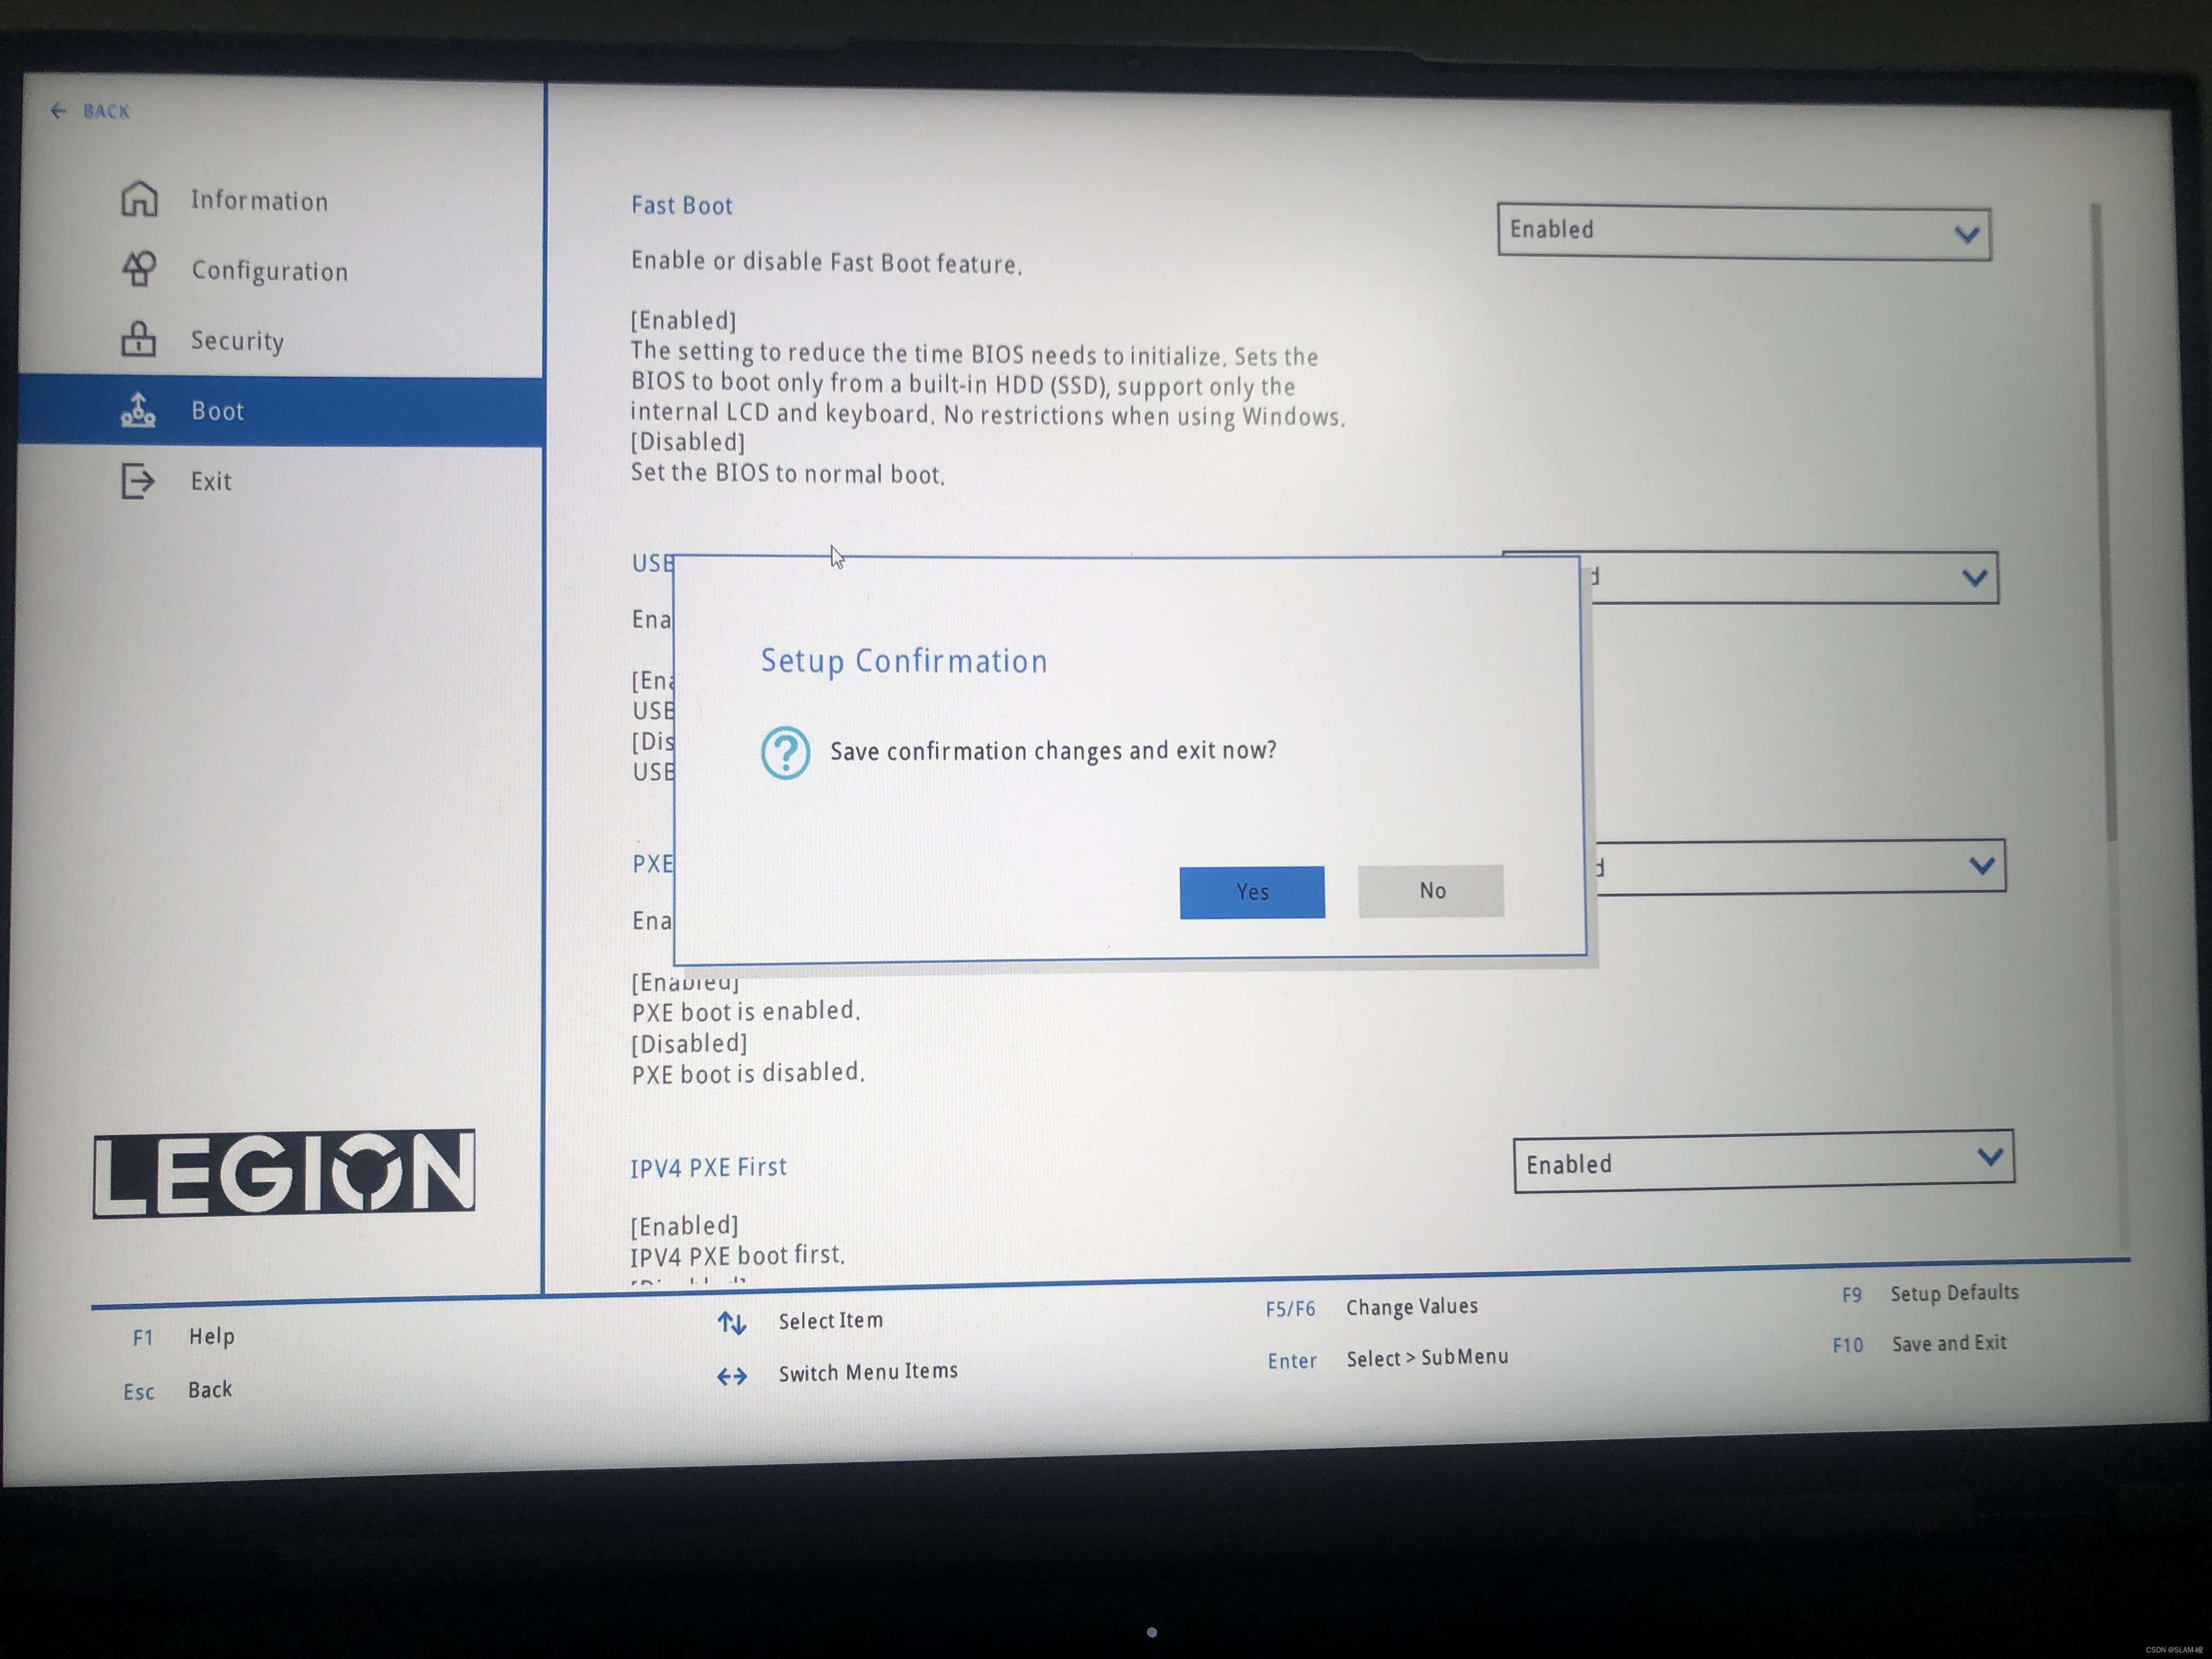2212x1659 pixels.
Task: Click the question mark dialog icon
Action: tap(785, 752)
